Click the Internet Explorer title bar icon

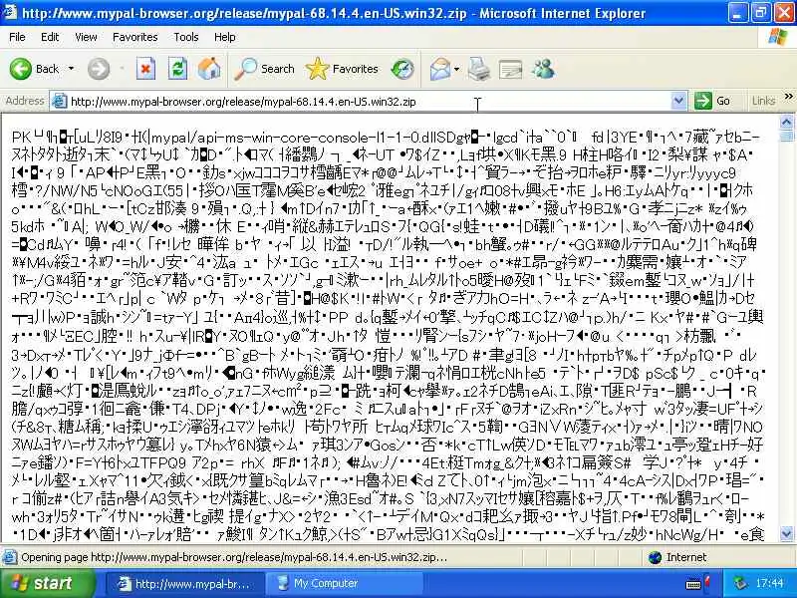tap(10, 12)
